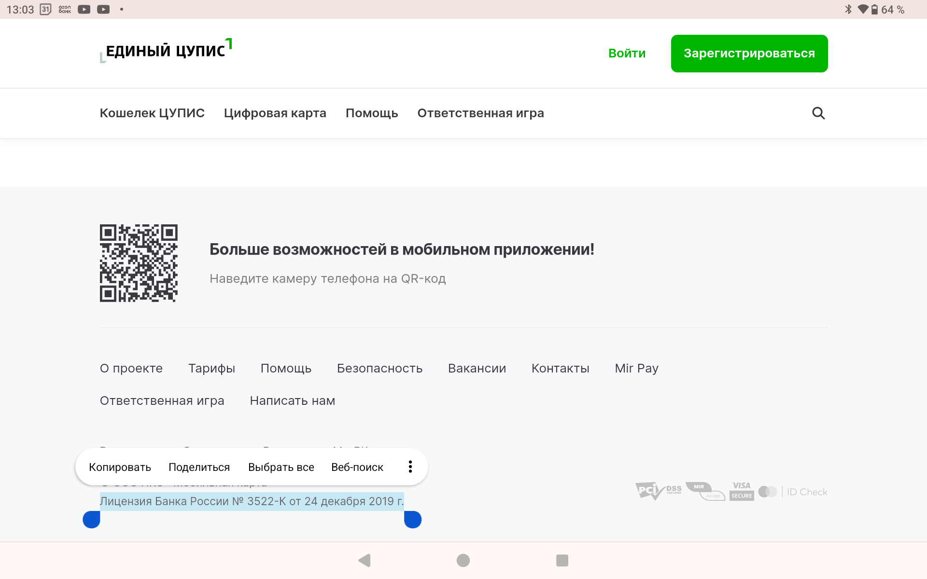Open recent apps square button
This screenshot has width=927, height=579.
coord(562,560)
